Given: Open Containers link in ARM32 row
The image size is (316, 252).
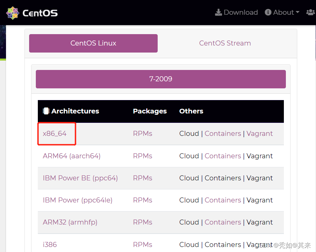Looking at the screenshot, I should click(223, 222).
